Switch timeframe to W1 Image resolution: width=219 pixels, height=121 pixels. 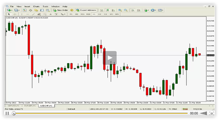point(111,14)
